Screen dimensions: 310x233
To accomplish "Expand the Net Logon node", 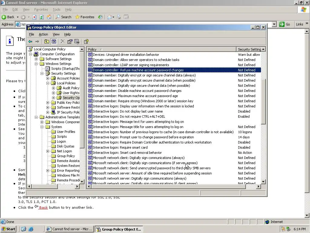I will 48,151.
